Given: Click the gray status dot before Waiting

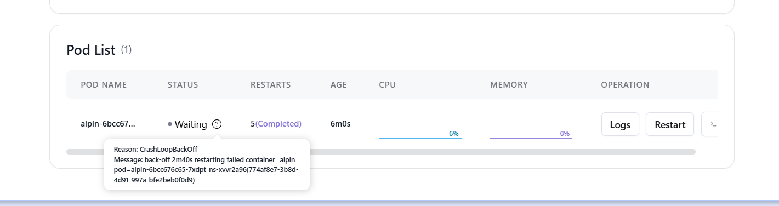Looking at the screenshot, I should [170, 124].
